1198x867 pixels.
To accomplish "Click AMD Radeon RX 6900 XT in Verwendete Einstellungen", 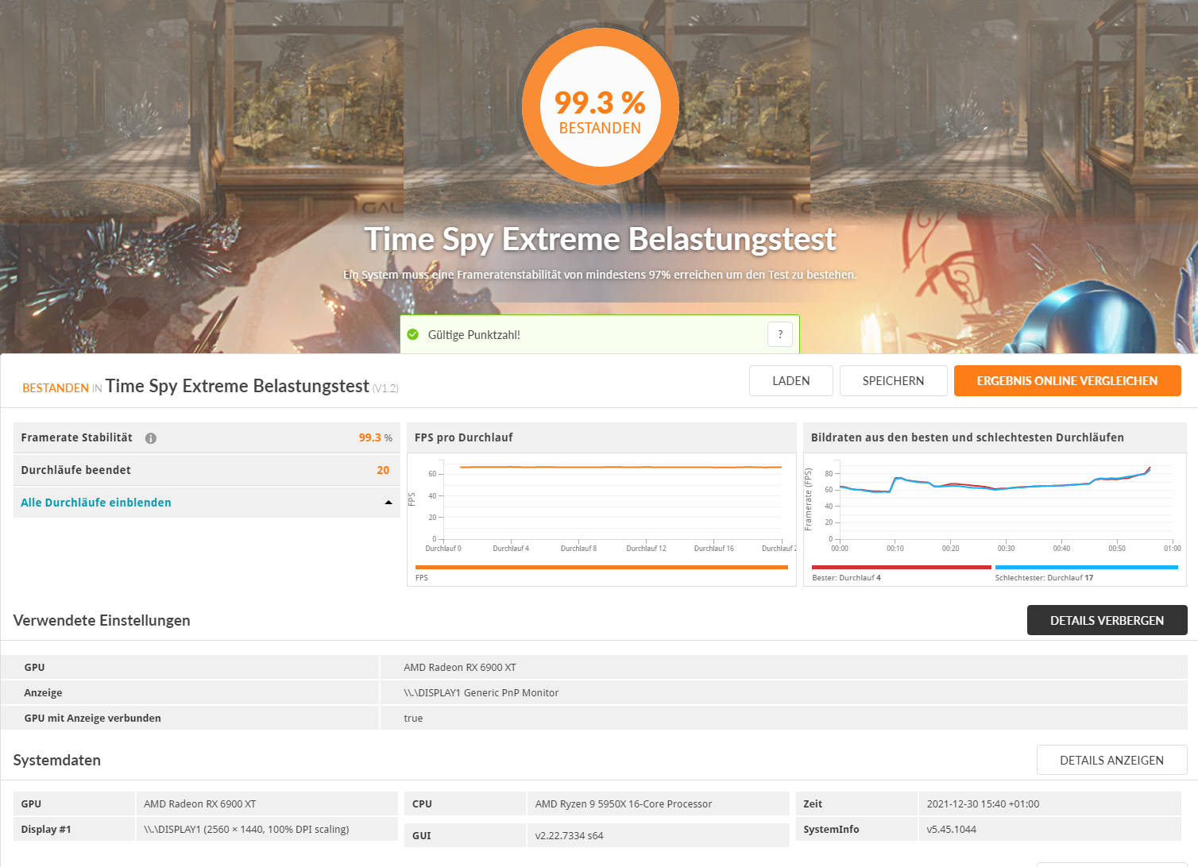I will coord(460,668).
